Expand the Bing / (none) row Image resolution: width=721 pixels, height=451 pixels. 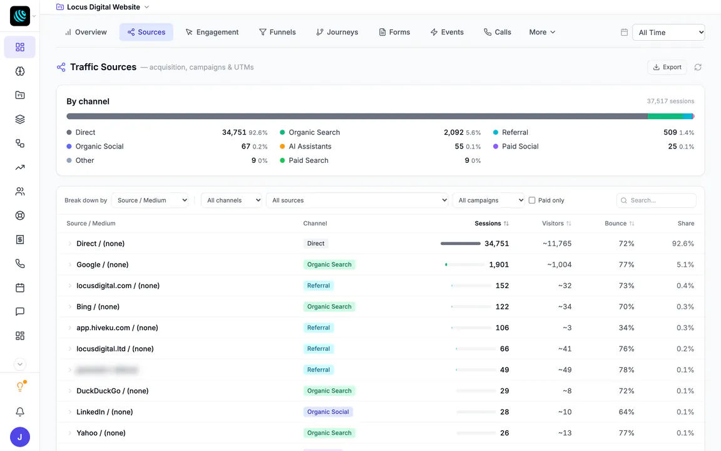point(70,306)
